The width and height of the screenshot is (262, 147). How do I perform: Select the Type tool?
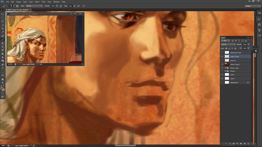3,68
